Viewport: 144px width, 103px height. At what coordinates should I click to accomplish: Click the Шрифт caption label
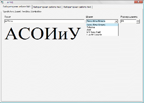(89, 17)
